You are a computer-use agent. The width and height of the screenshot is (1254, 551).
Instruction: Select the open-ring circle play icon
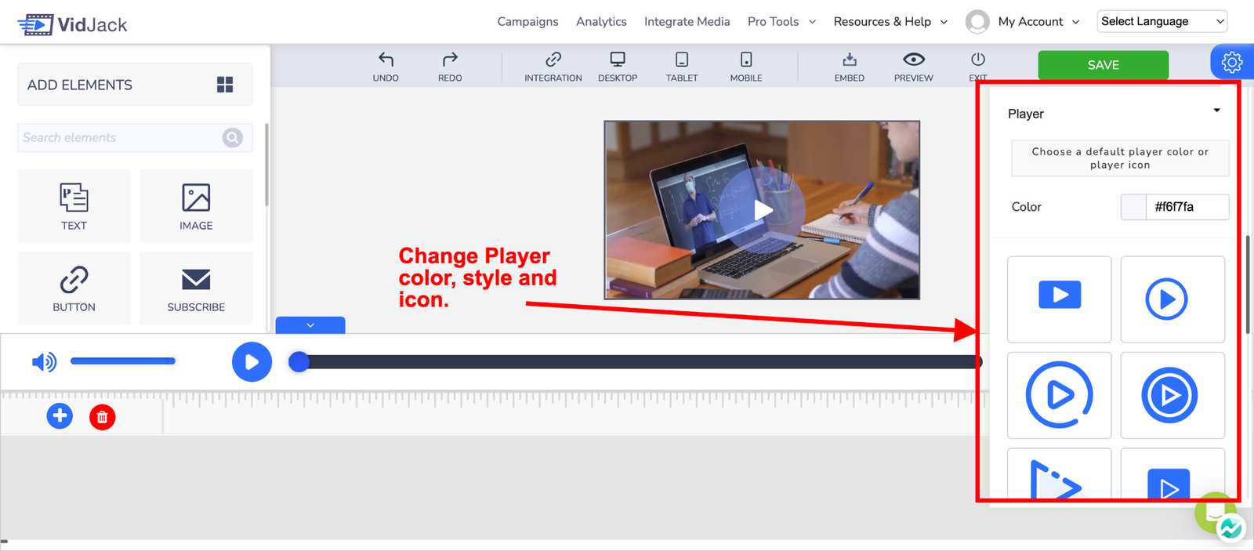pyautogui.click(x=1060, y=395)
